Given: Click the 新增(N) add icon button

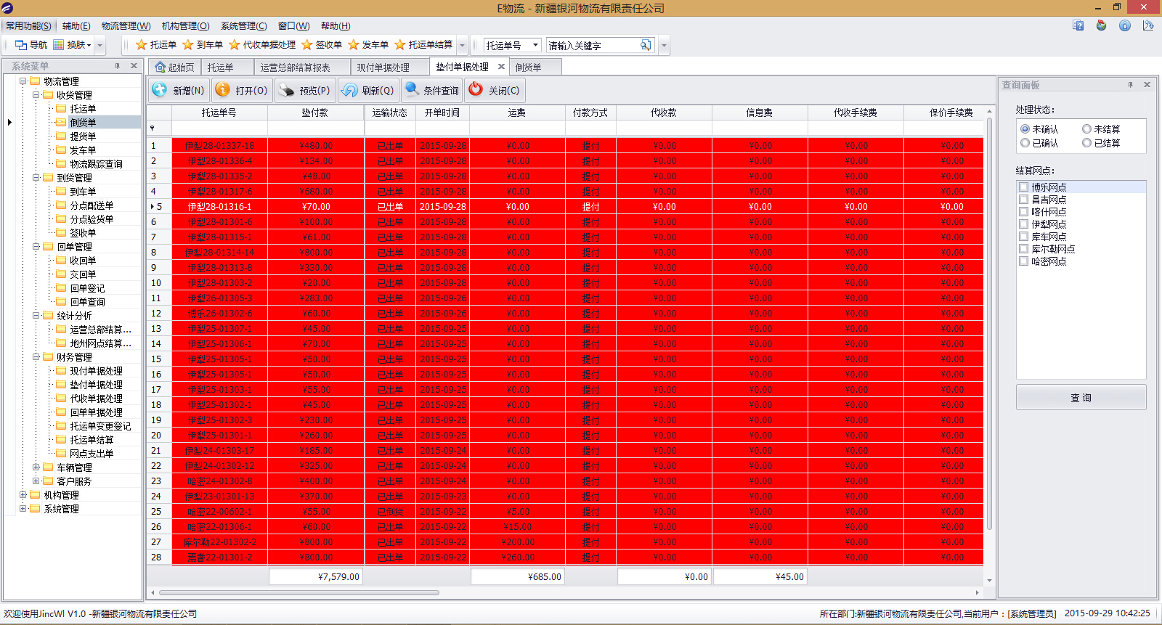Looking at the screenshot, I should click(x=160, y=90).
